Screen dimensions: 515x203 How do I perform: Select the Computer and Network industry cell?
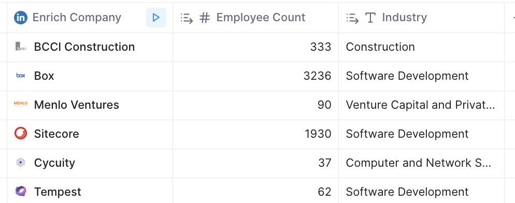pyautogui.click(x=421, y=163)
